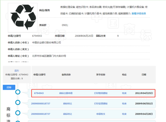Click 结束 in the 2009年06月01日 row
Screen dimensions: 166x122
124,104
